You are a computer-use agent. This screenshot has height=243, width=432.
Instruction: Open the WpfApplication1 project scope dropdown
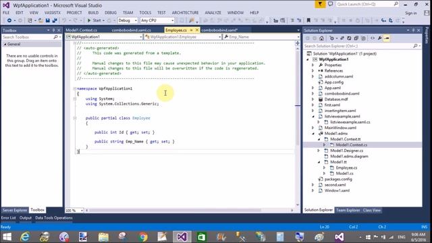pos(104,36)
